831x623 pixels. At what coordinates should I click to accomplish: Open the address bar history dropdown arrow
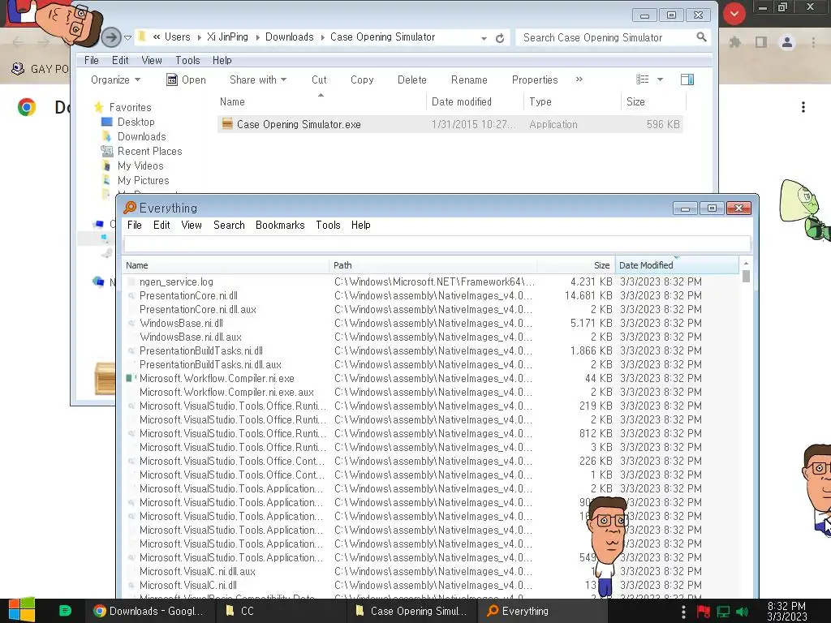pos(484,38)
